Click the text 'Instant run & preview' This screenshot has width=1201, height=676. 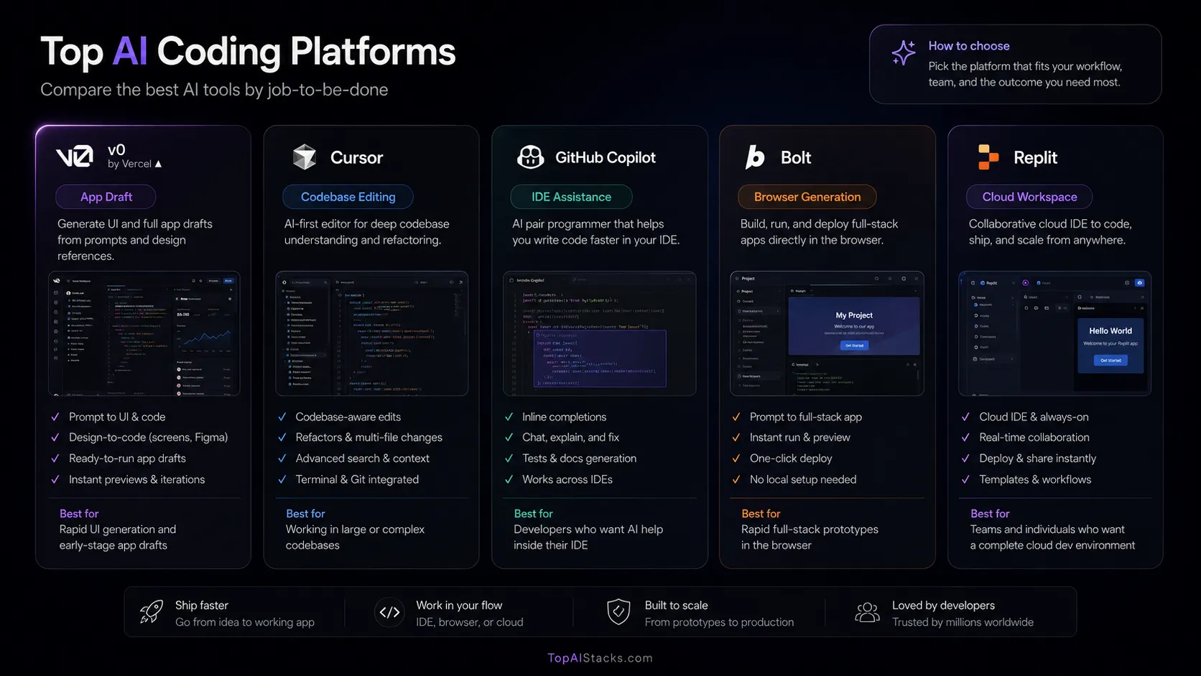point(799,437)
